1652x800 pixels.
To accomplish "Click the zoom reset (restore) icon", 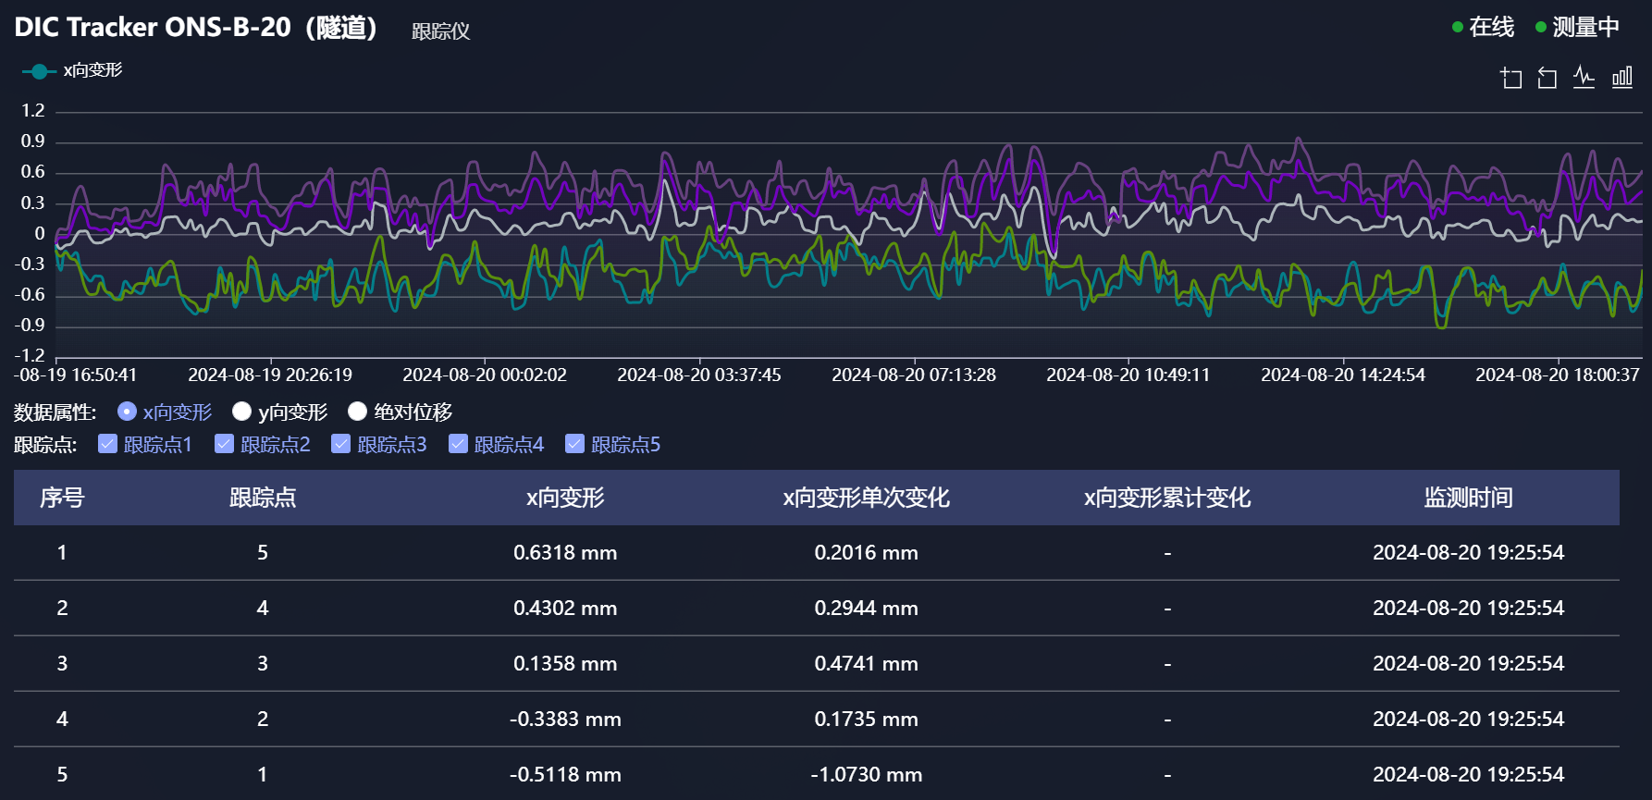I will point(1547,78).
